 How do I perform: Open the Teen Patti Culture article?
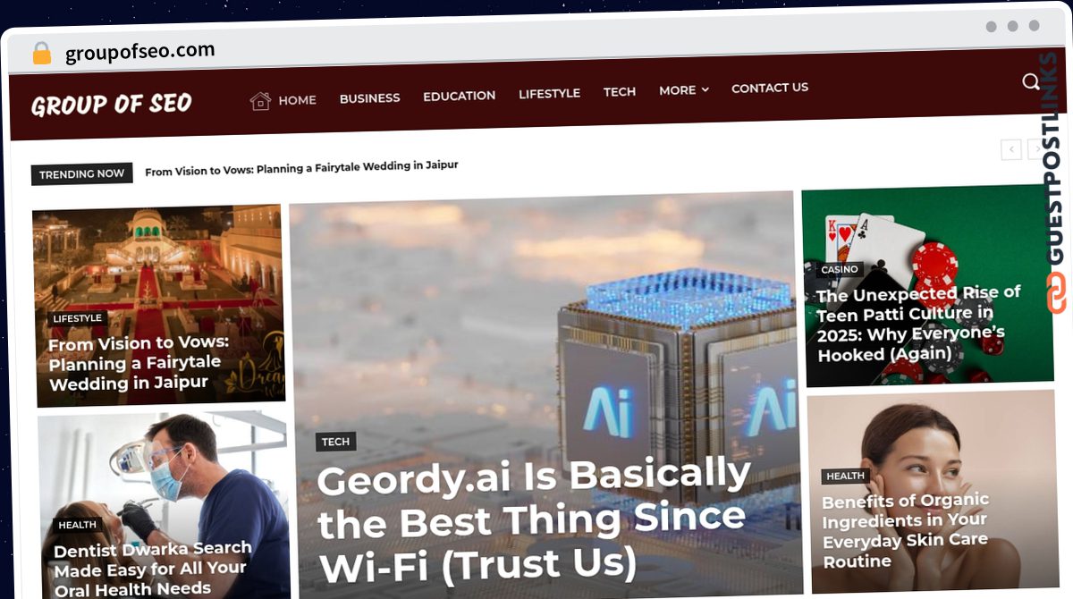pos(918,323)
